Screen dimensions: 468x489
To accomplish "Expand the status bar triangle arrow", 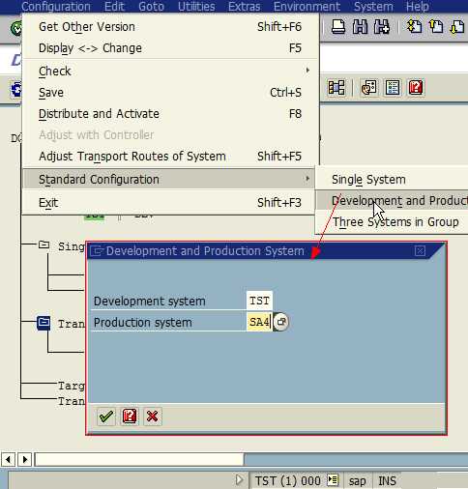I will (x=239, y=479).
